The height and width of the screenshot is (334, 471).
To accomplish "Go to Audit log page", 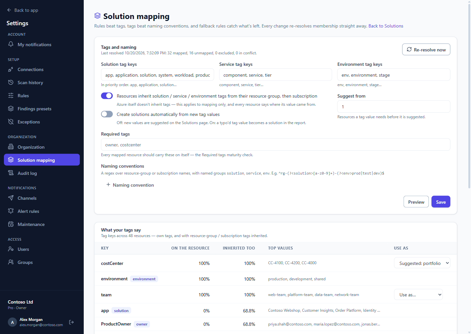I will [x=42, y=173].
